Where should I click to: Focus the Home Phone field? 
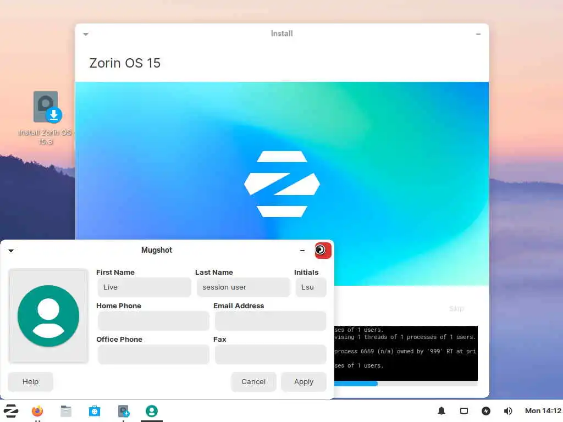153,321
